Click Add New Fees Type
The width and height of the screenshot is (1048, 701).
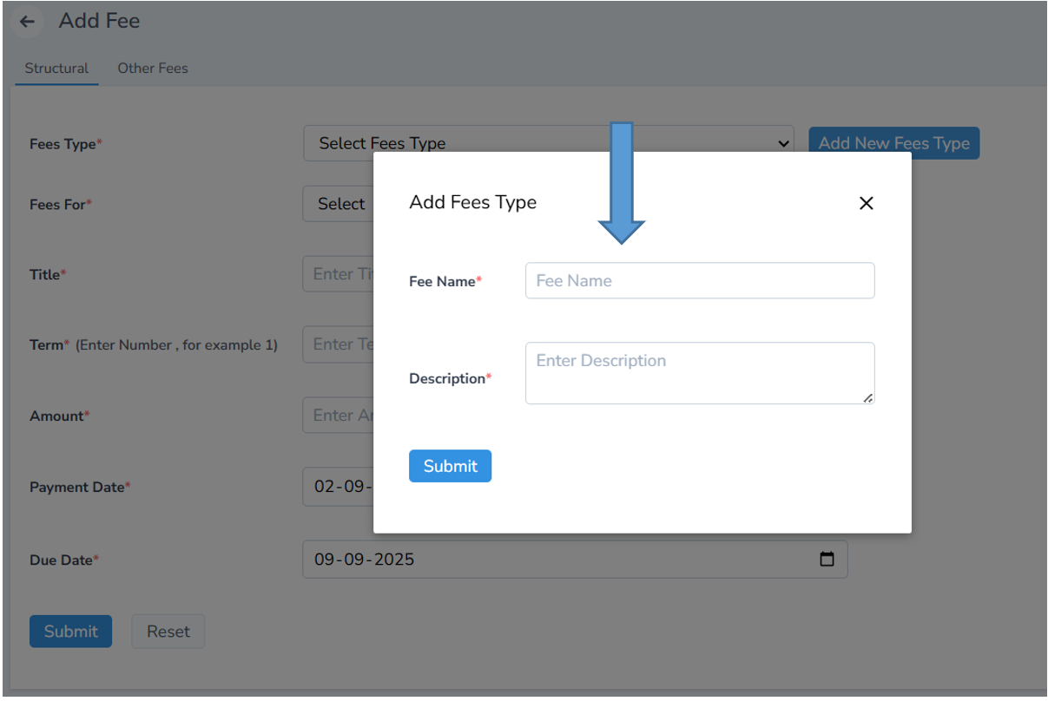[x=893, y=142]
